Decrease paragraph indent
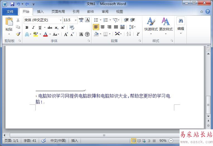 coord(126,20)
